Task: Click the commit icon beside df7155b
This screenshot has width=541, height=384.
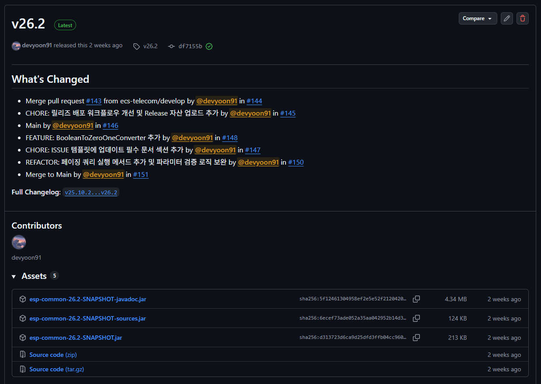Action: tap(171, 46)
